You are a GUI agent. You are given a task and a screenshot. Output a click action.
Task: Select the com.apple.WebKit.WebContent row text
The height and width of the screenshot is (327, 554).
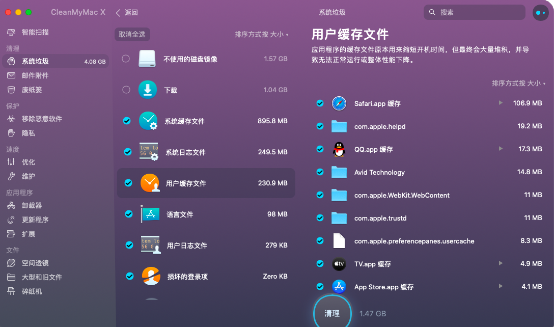(x=402, y=195)
